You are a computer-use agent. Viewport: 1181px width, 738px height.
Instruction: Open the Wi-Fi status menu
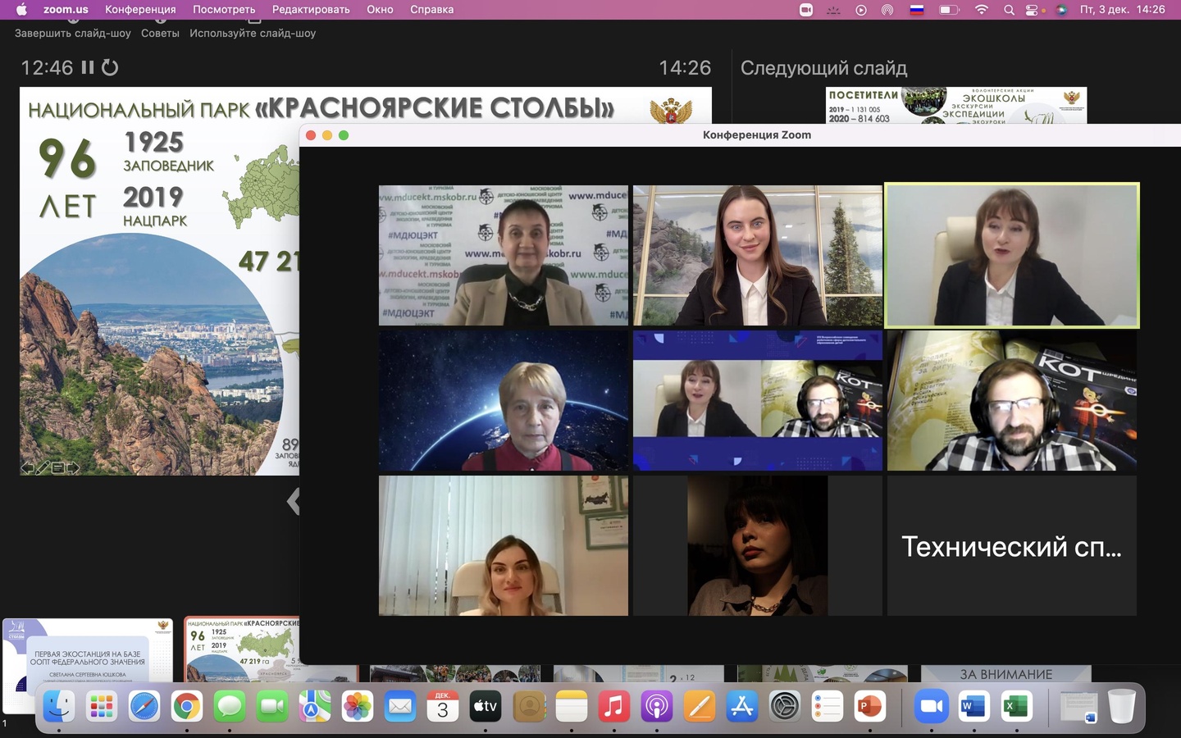tap(982, 10)
